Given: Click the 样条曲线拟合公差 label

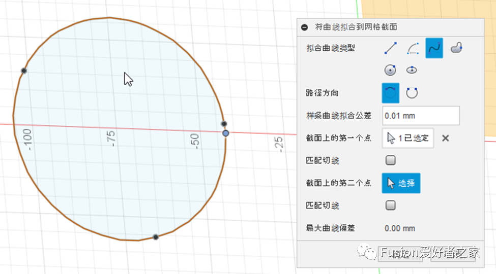Looking at the screenshot, I should click(x=338, y=116).
